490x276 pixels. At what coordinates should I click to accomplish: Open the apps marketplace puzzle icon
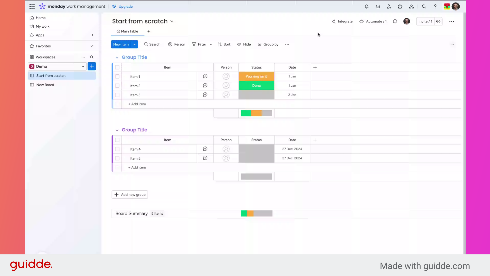(x=400, y=7)
